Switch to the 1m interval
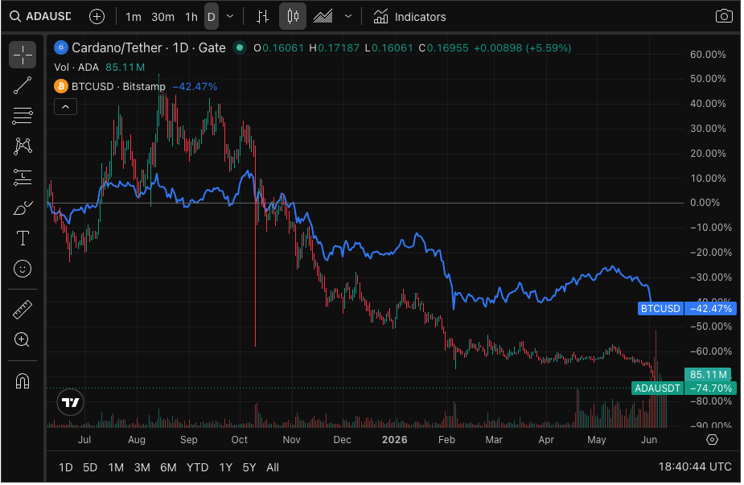This screenshot has height=485, width=744. 134,17
